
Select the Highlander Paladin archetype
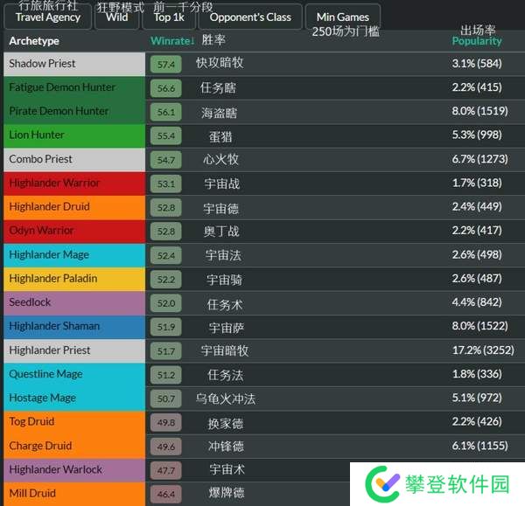pos(74,279)
